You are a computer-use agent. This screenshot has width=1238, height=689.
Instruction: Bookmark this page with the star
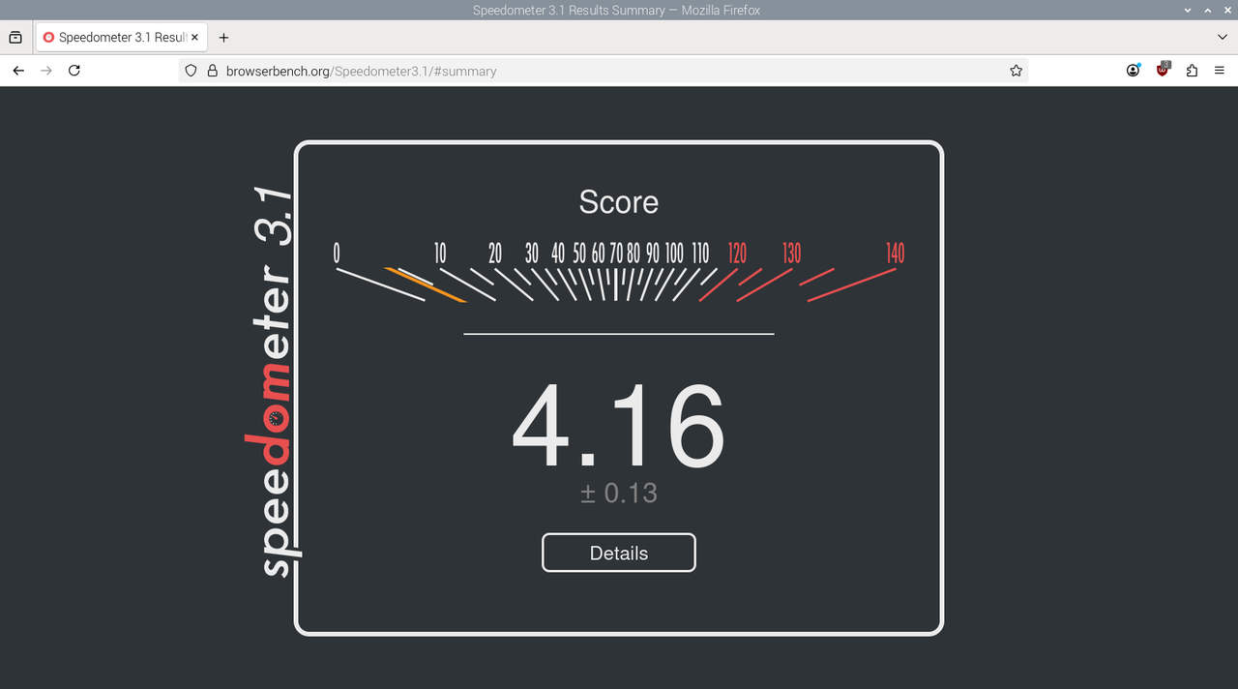(1016, 71)
